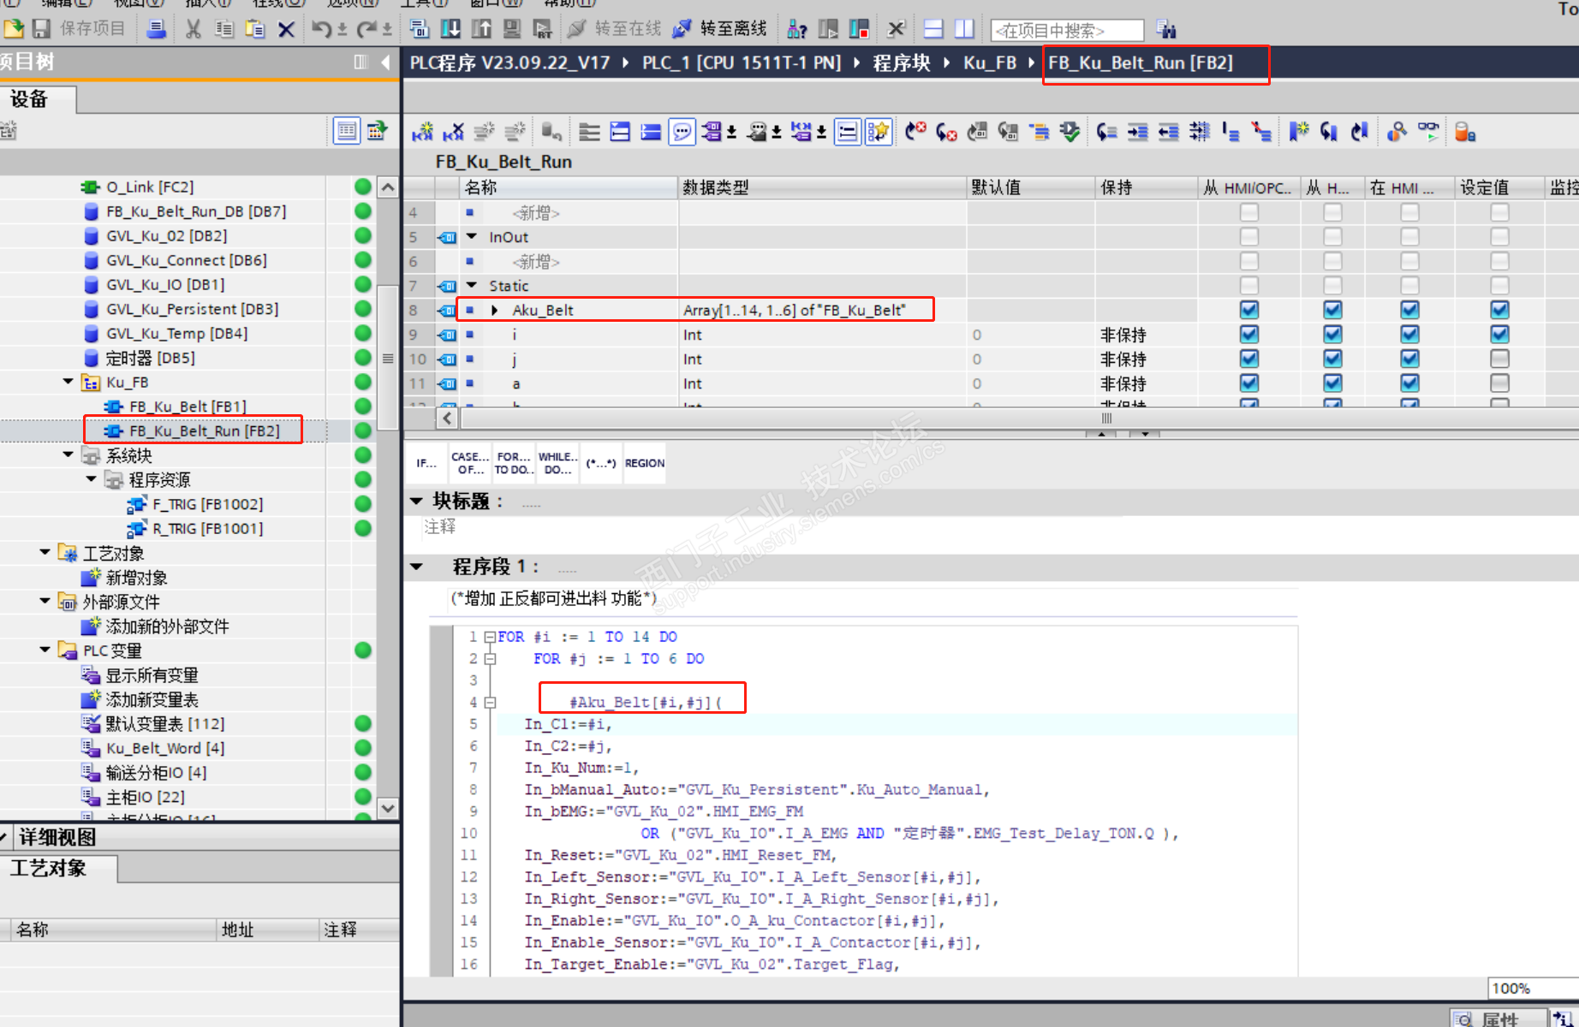The height and width of the screenshot is (1027, 1579).
Task: Click the delete network icon in editor toolbar
Action: click(x=453, y=132)
